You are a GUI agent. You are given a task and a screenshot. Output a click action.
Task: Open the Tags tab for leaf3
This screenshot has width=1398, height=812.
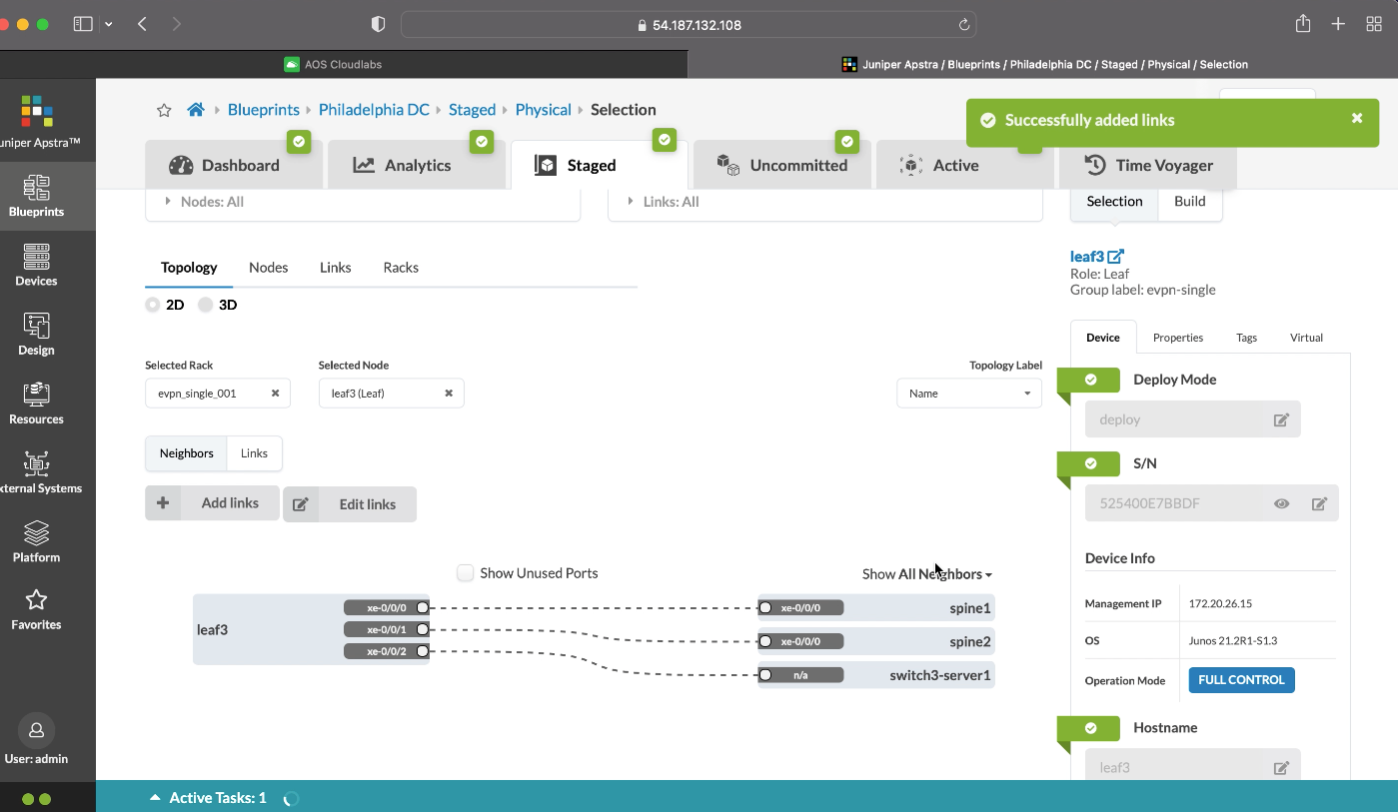[x=1246, y=338]
